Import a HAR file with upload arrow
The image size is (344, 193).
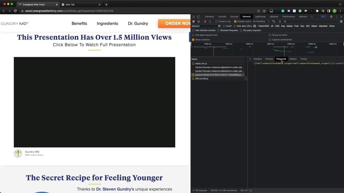[x=280, y=21]
